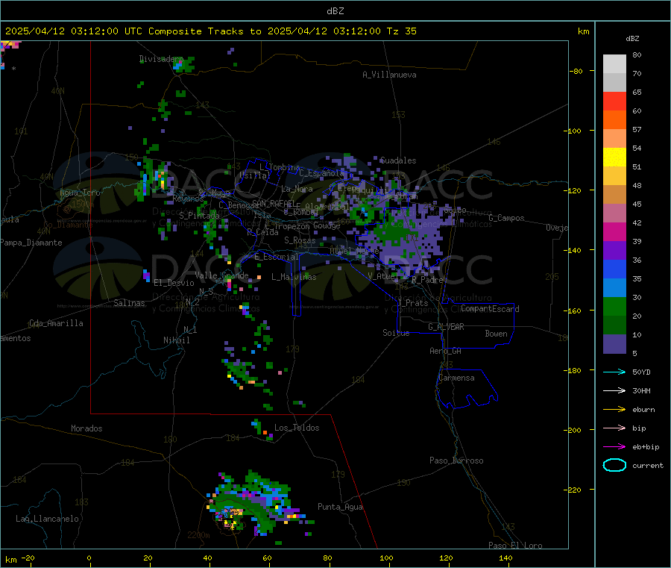
Task: Click the El_Desvio location label
Action: pyautogui.click(x=174, y=283)
